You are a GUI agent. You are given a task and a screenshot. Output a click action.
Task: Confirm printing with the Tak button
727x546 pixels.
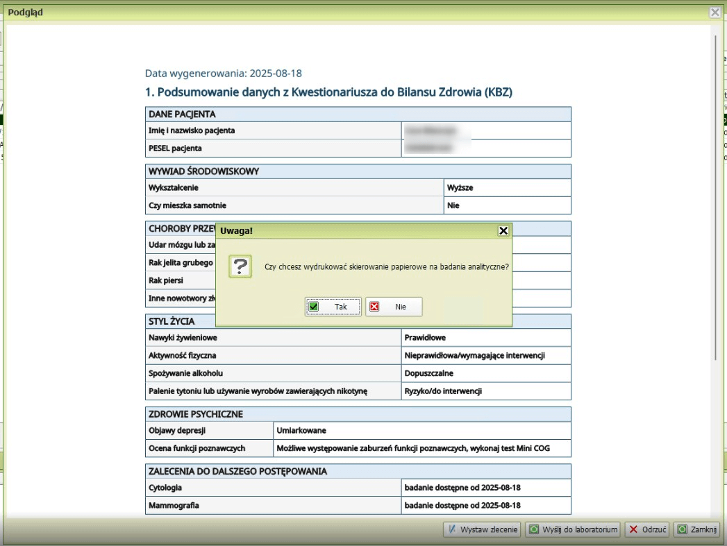(x=333, y=307)
